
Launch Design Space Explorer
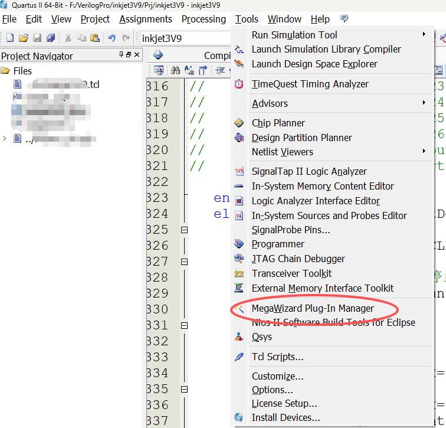tap(314, 64)
